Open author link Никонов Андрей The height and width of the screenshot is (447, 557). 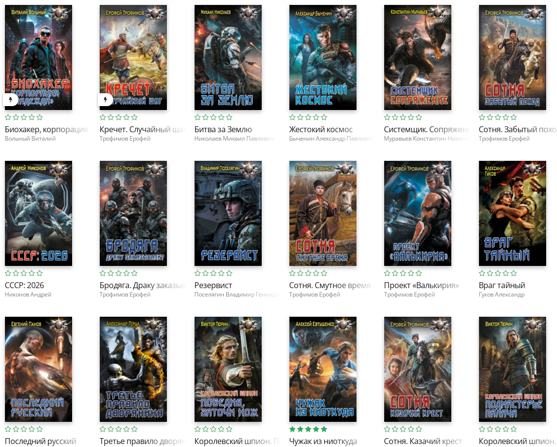(28, 295)
